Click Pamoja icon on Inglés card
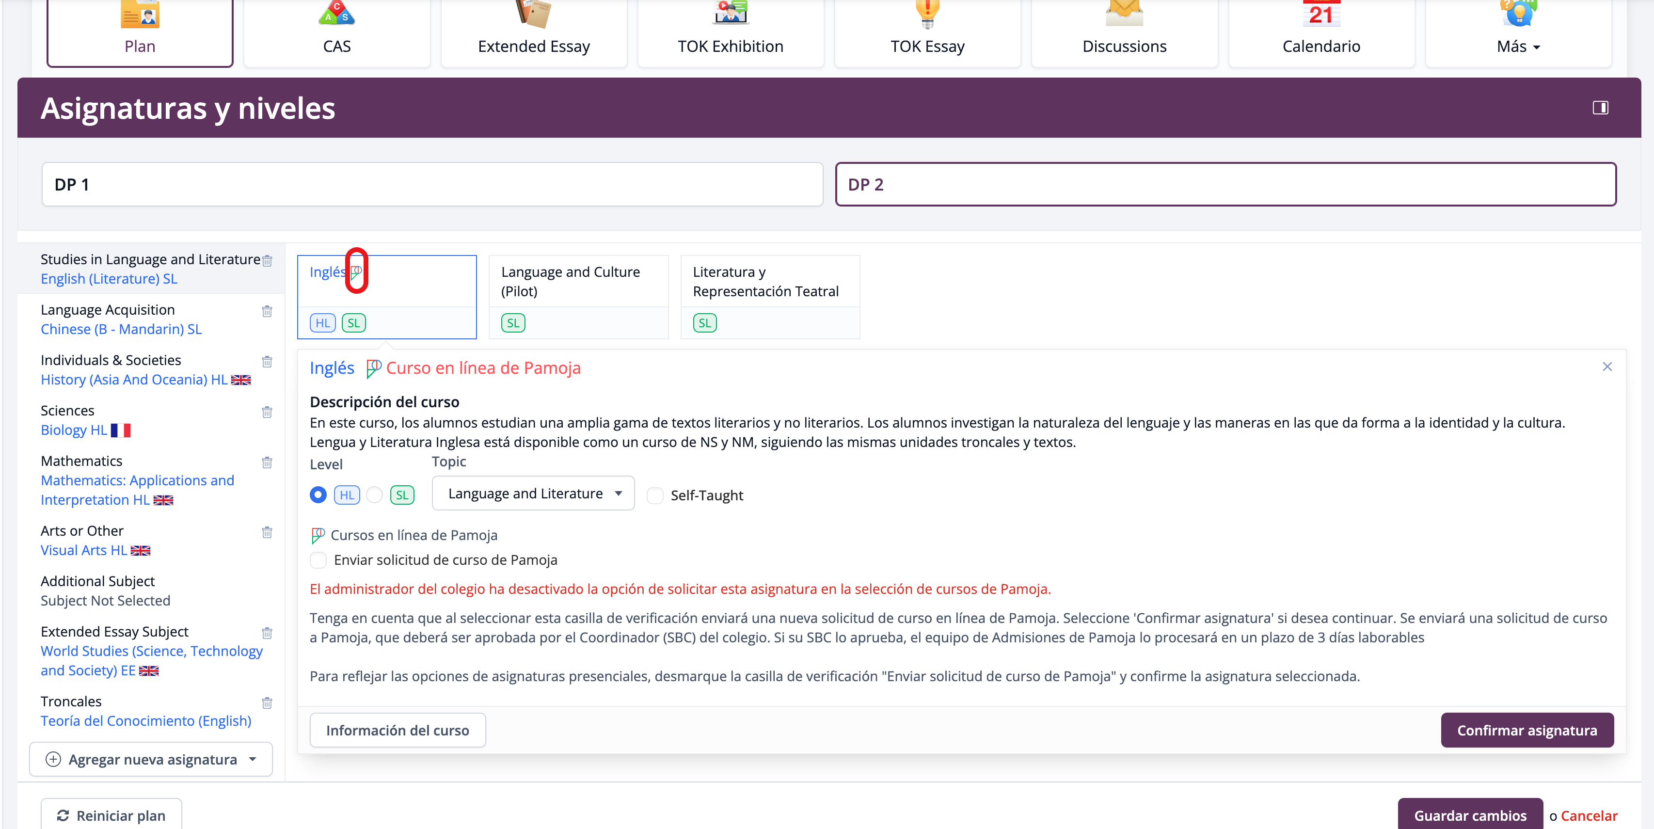 pyautogui.click(x=356, y=272)
